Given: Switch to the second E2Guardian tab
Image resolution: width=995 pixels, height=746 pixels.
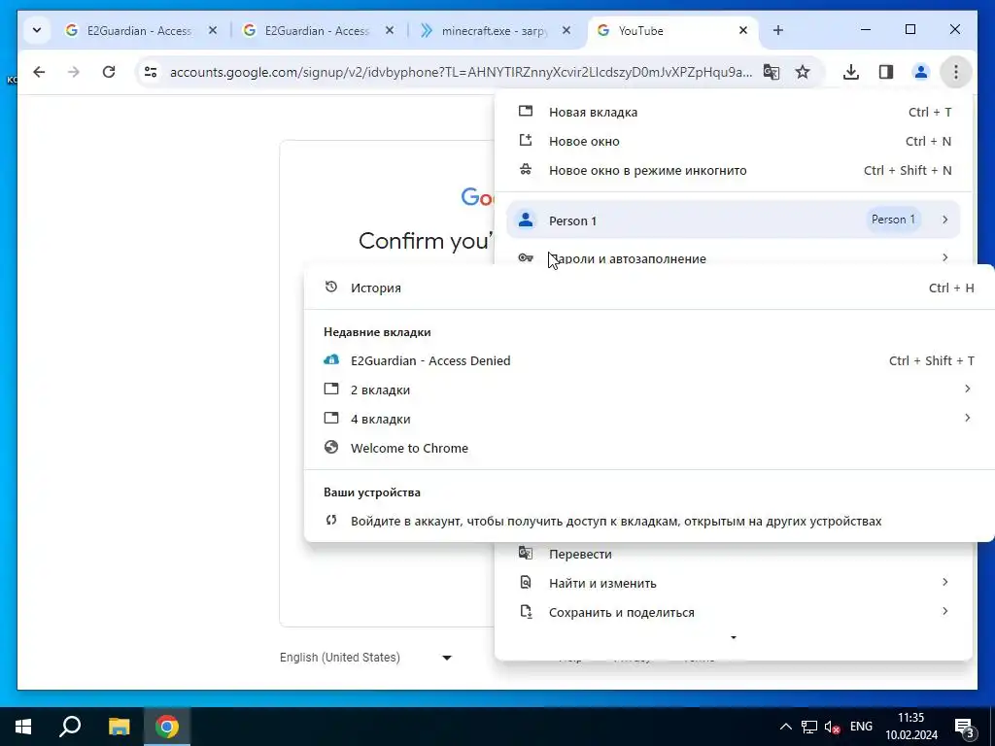Looking at the screenshot, I should [x=317, y=30].
